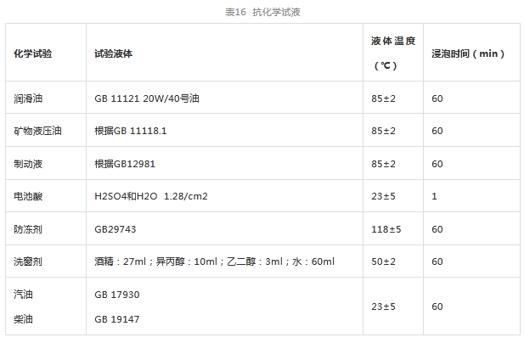
Task: Select the 防冻剂 row label
Action: pos(27,229)
